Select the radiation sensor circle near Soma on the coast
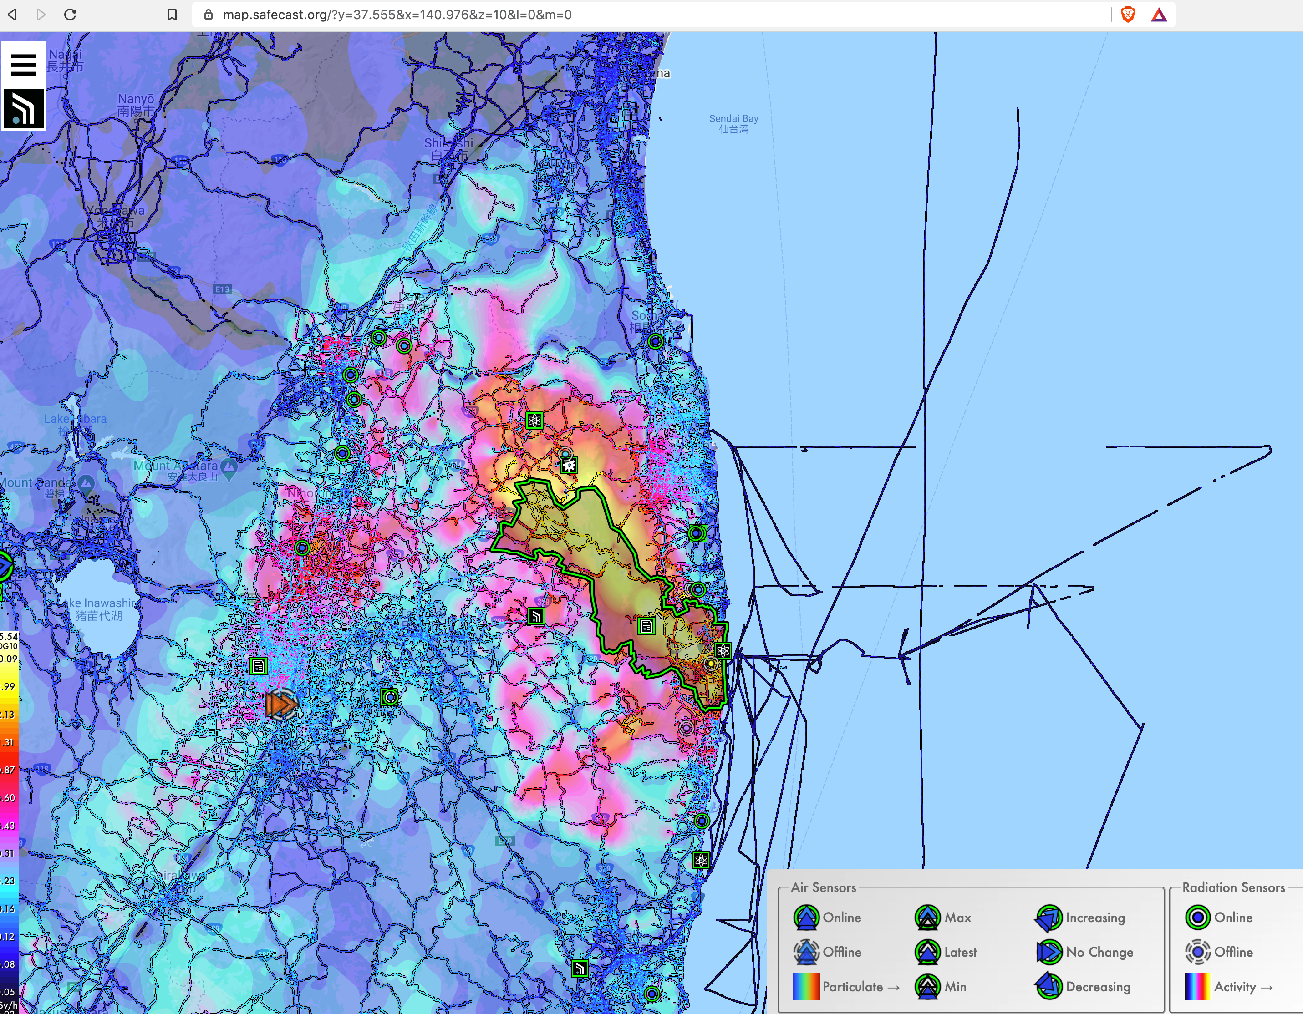The height and width of the screenshot is (1014, 1303). tap(655, 341)
